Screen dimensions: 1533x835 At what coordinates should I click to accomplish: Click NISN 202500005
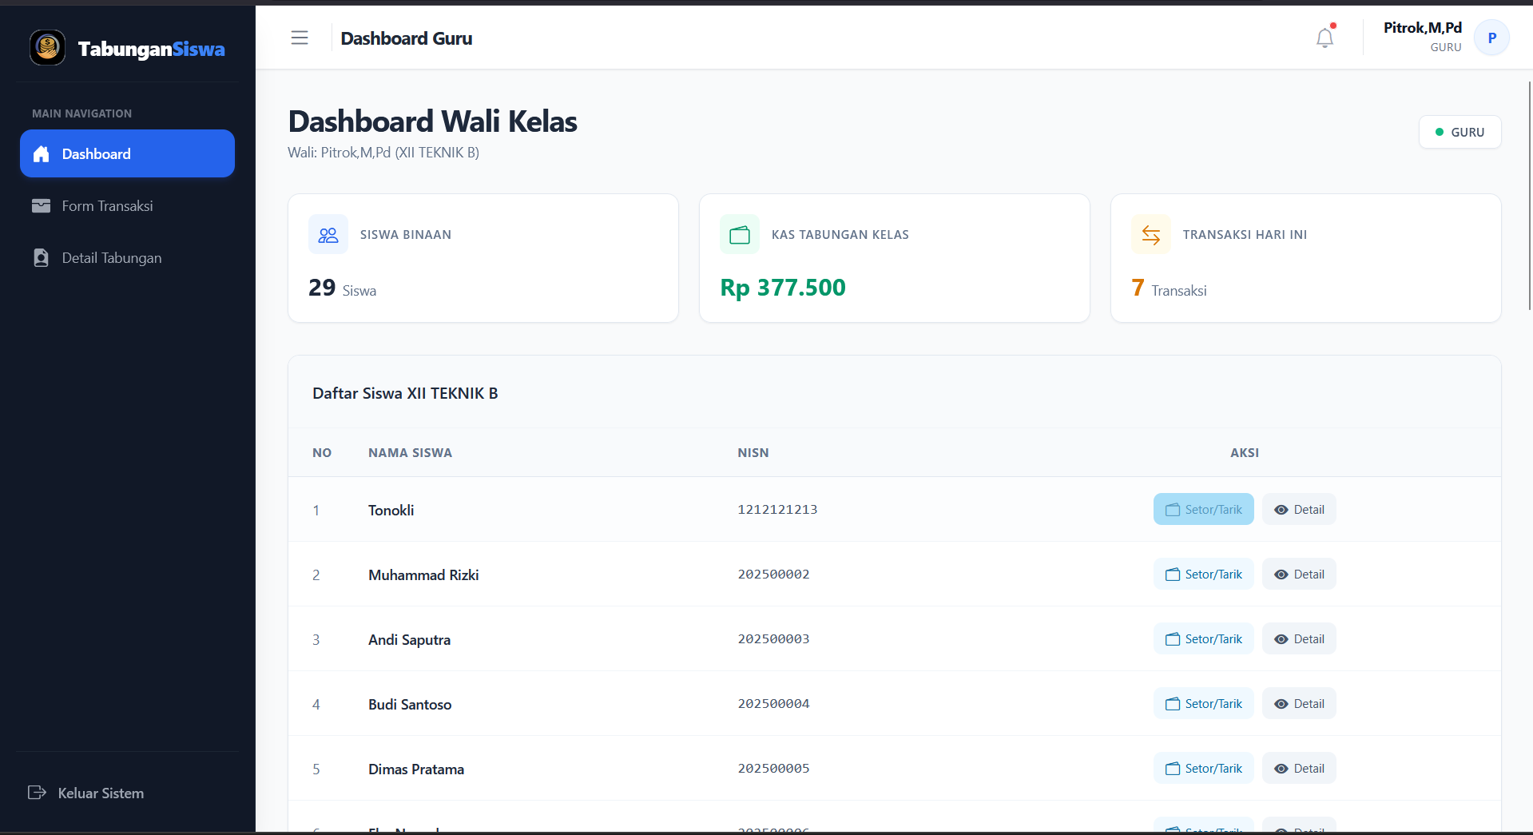click(773, 768)
